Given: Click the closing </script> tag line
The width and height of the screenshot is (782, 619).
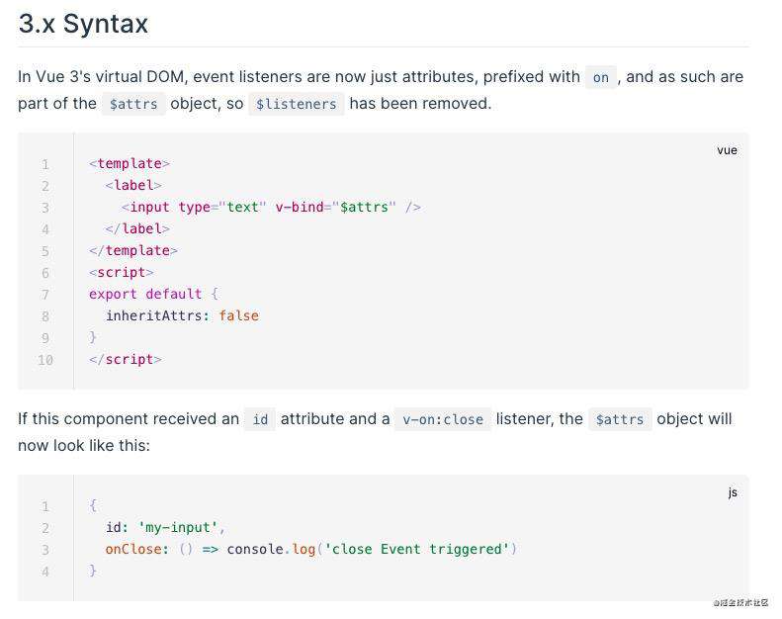Looking at the screenshot, I should click(x=126, y=360).
